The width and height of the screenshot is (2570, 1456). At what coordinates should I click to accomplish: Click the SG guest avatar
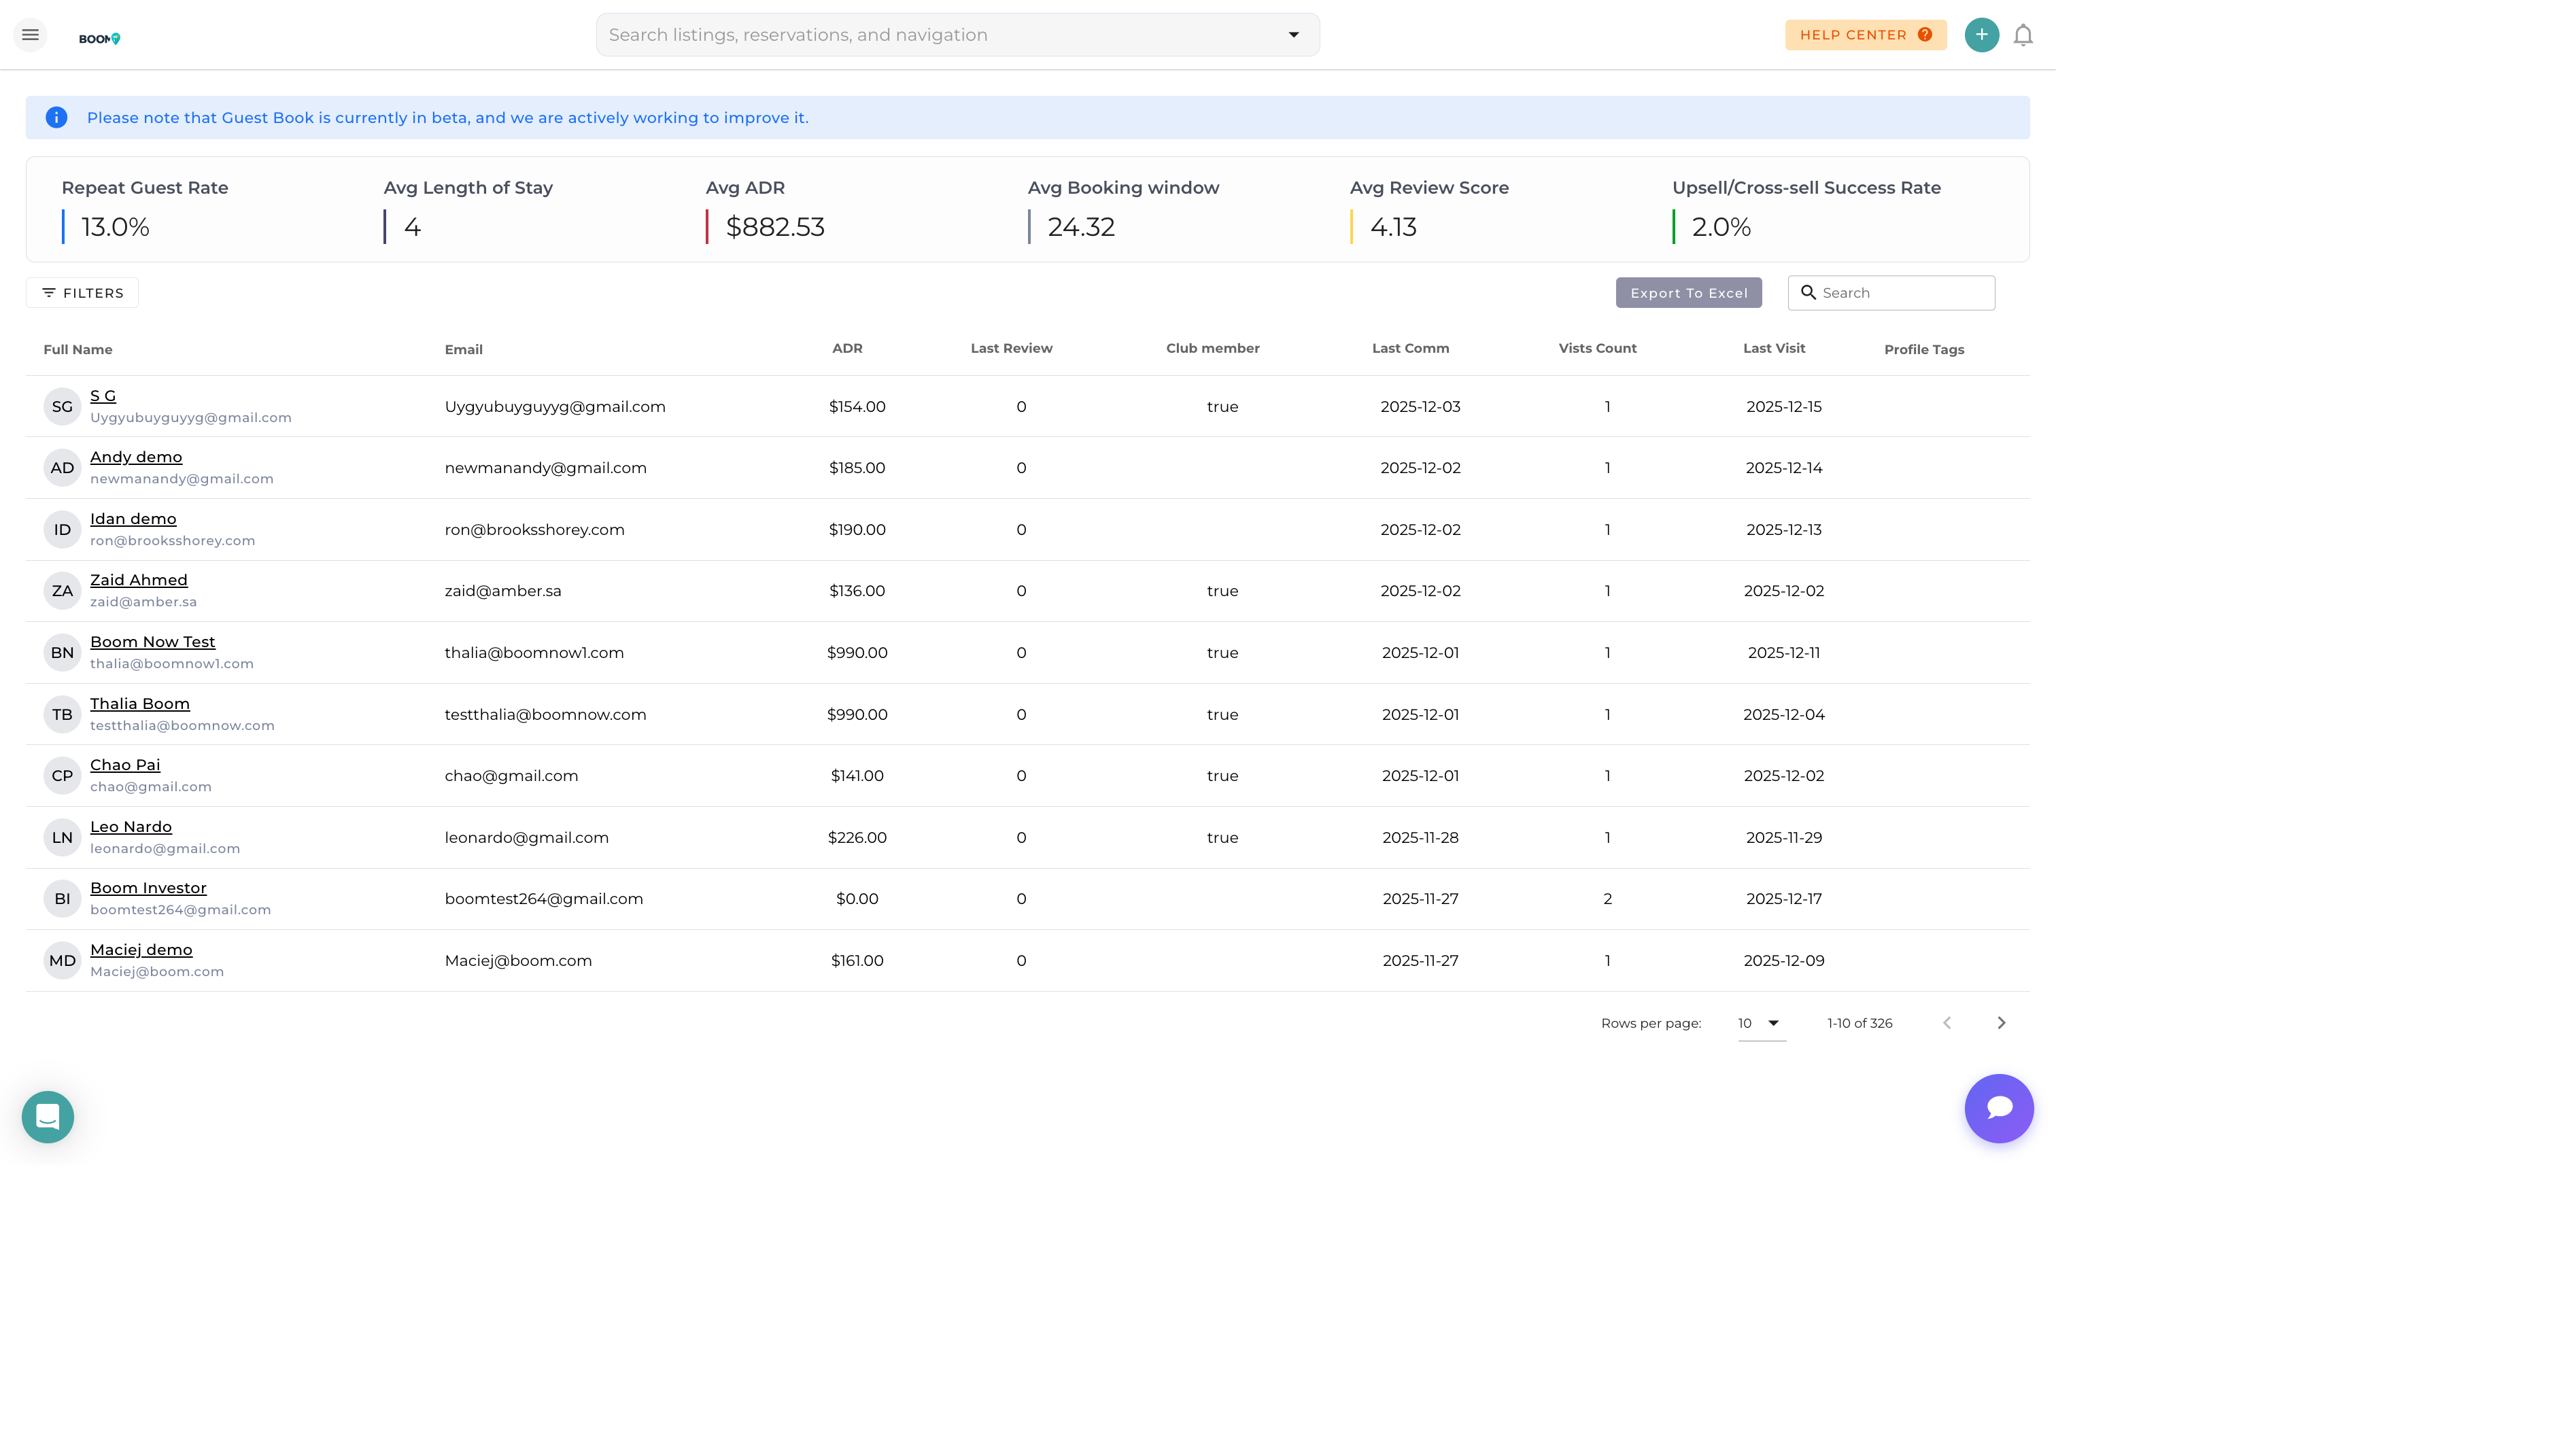(x=62, y=406)
